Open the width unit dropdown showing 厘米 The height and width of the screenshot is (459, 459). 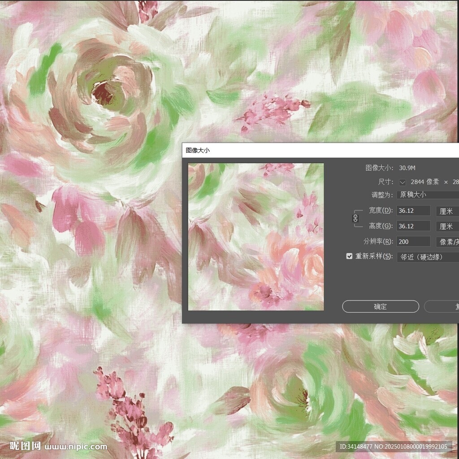(447, 211)
